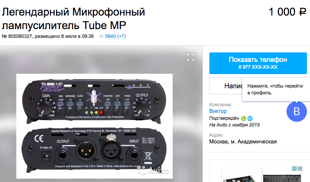Image resolution: width=310 pixels, height=182 pixels.
Task: Close the advertisement with X icon
Action: coord(300,168)
